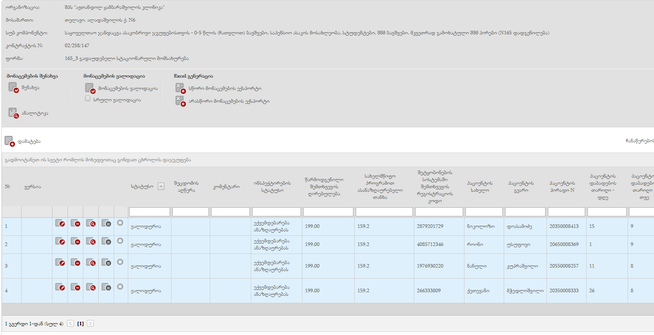Open the სტატუსი column filter dropdown
The height and width of the screenshot is (335, 654).
161,186
